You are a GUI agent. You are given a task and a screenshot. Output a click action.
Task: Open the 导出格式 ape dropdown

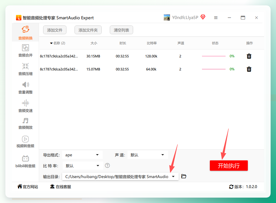click(82, 155)
